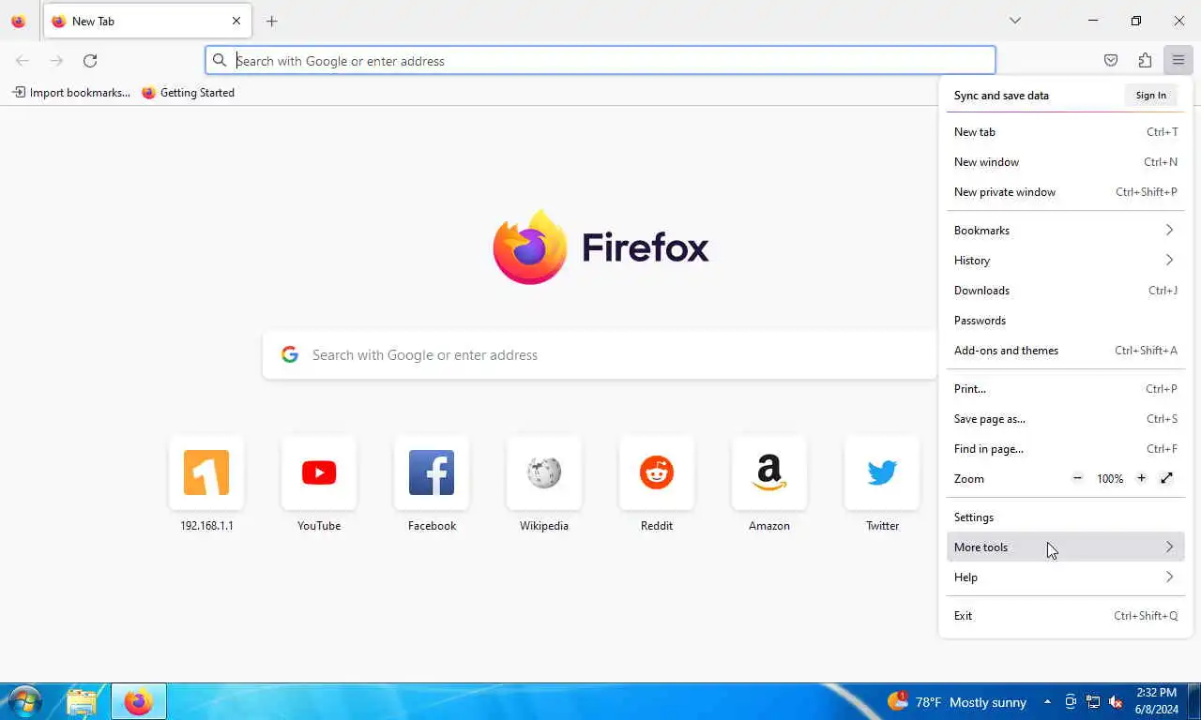The image size is (1201, 720).
Task: Open the Extensions puzzle icon
Action: pyautogui.click(x=1145, y=60)
